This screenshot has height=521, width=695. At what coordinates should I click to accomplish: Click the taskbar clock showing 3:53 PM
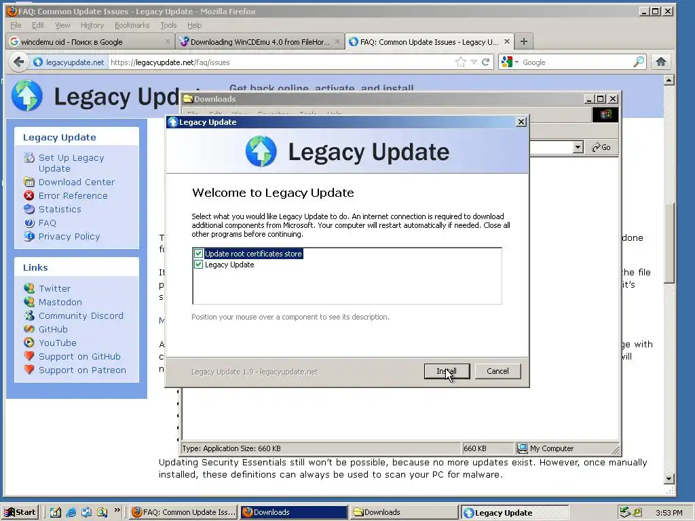(x=669, y=513)
